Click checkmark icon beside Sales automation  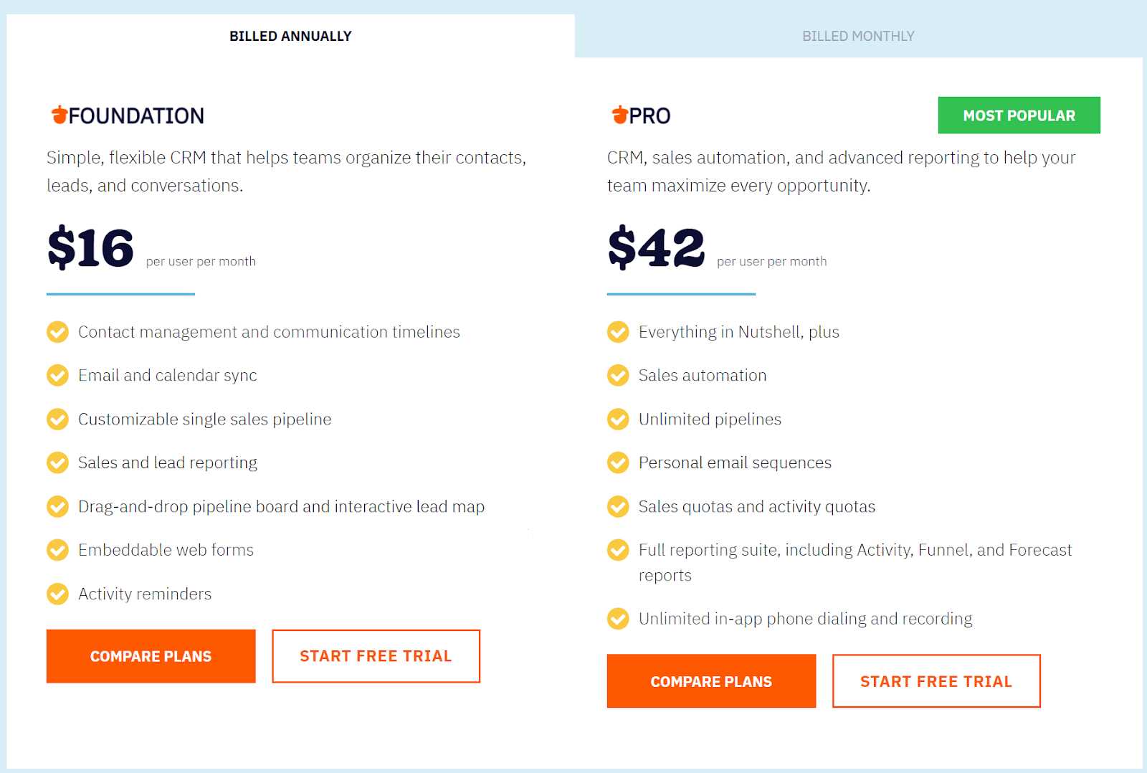click(x=618, y=375)
